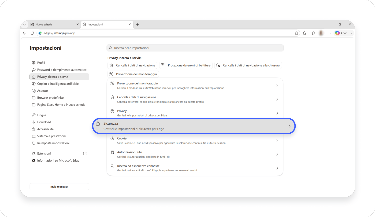Open Pagina Start, Home e Nuova scheda
The height and width of the screenshot is (217, 375).
click(59, 105)
